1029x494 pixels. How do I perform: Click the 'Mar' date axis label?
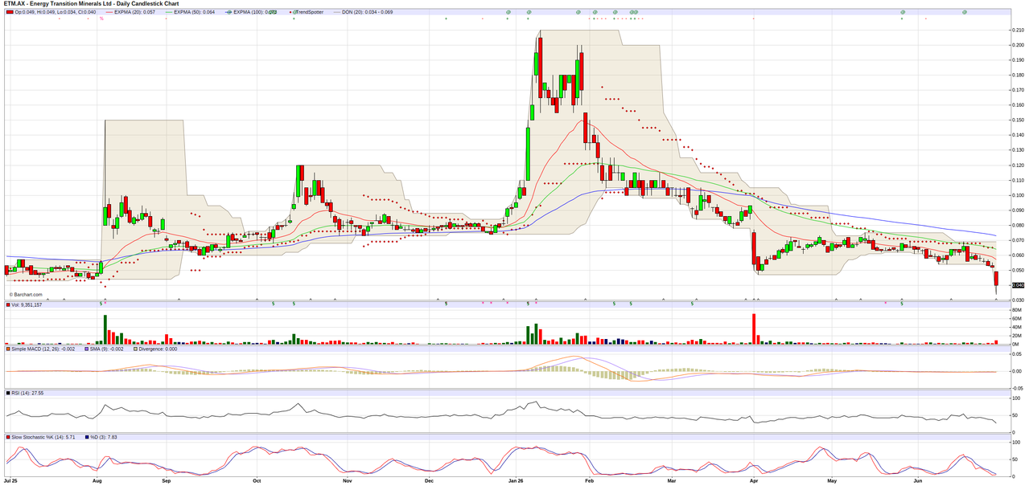672,481
